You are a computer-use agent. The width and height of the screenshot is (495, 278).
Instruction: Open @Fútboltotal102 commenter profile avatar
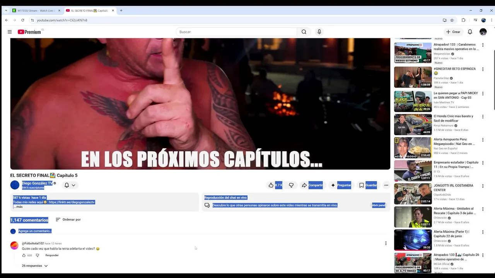click(x=14, y=246)
